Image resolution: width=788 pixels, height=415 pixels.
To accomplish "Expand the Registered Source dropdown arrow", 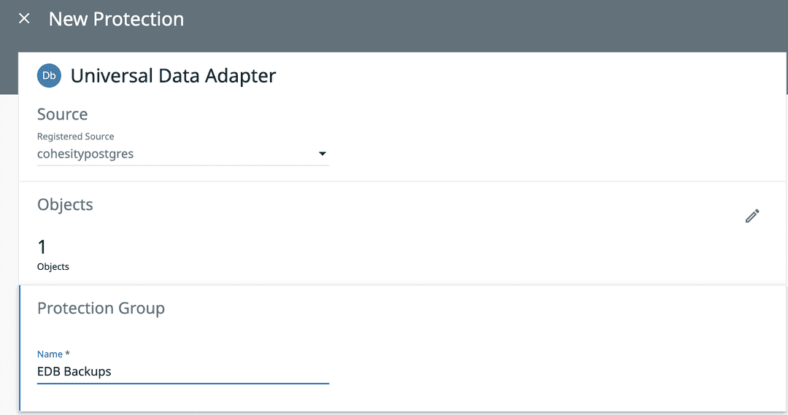I will point(322,154).
